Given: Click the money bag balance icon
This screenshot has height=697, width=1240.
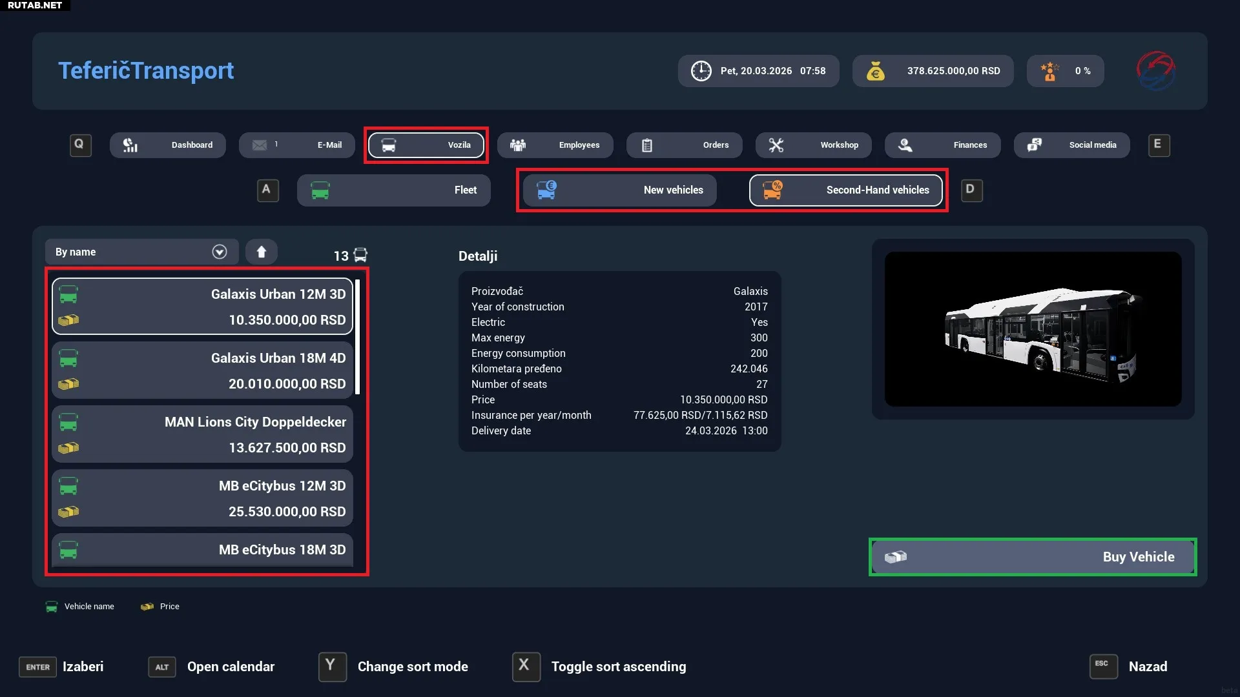Looking at the screenshot, I should [875, 71].
